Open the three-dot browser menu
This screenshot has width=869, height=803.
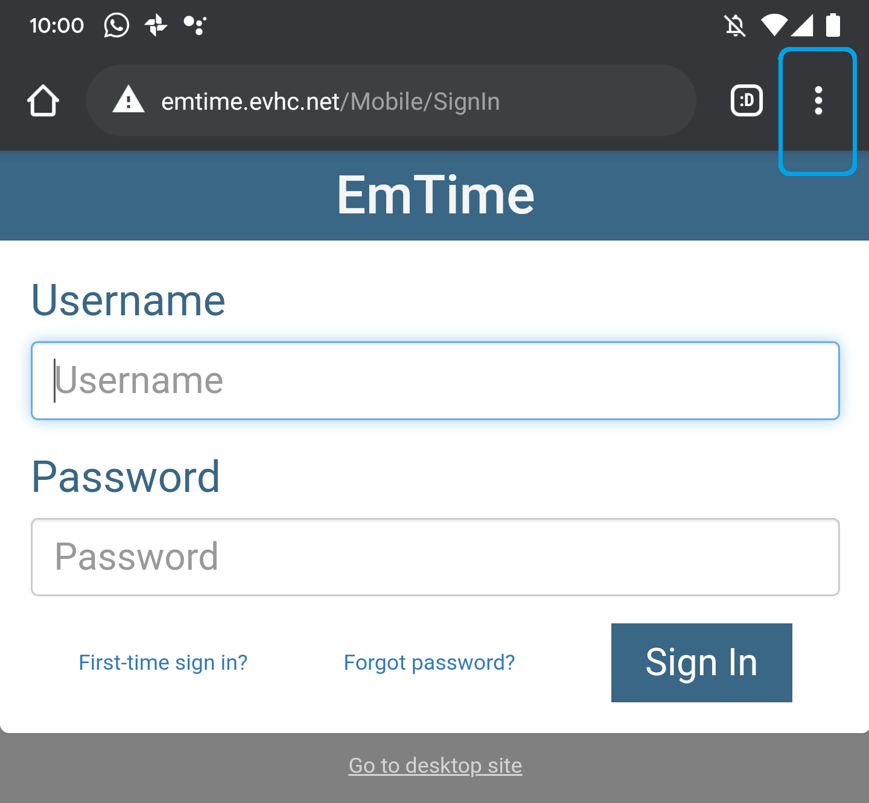click(818, 101)
